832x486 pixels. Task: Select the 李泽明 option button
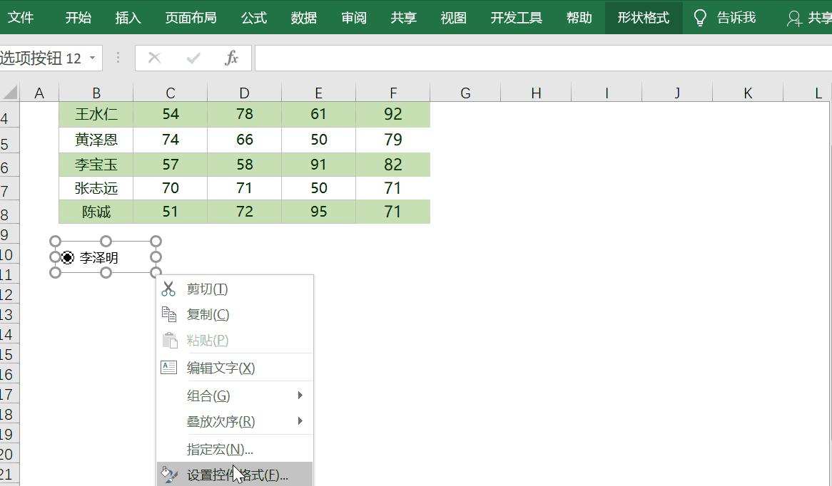click(67, 257)
